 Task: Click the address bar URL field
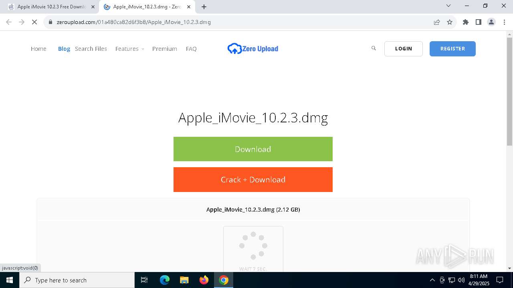click(x=240, y=22)
